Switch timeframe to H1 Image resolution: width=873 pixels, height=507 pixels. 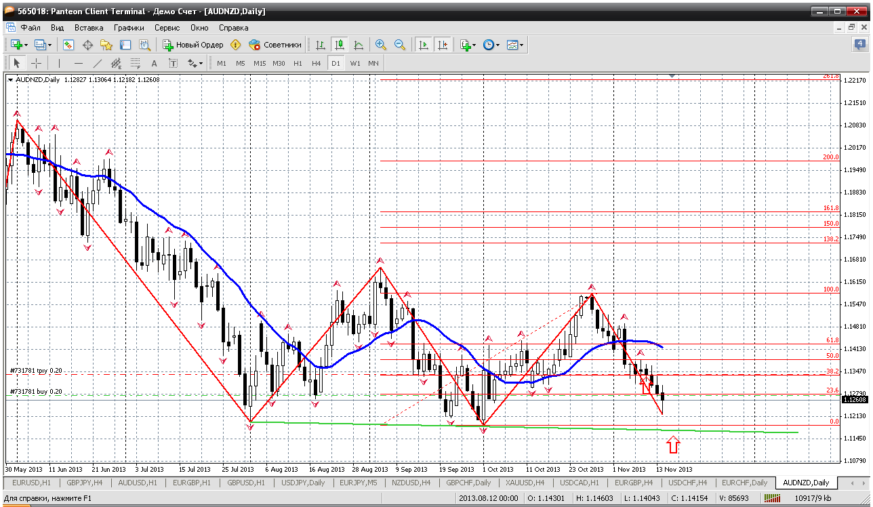pos(298,63)
